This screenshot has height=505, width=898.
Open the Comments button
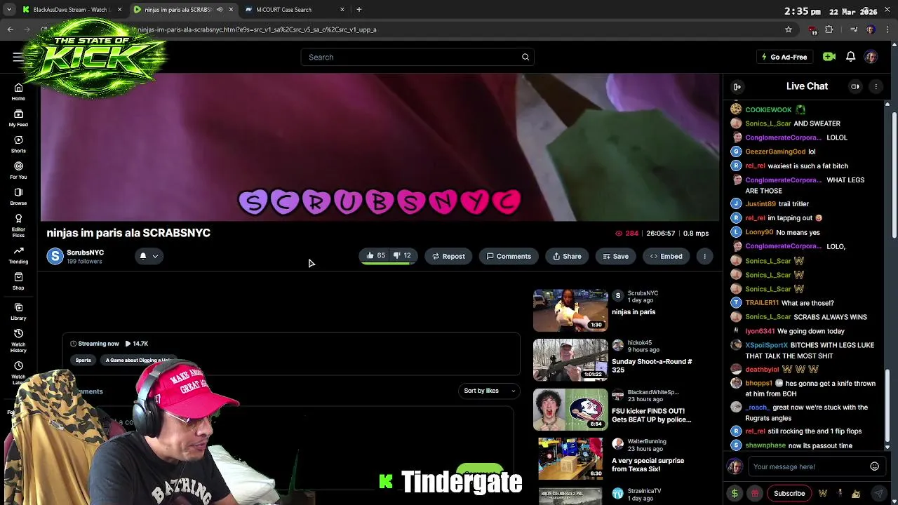point(509,256)
